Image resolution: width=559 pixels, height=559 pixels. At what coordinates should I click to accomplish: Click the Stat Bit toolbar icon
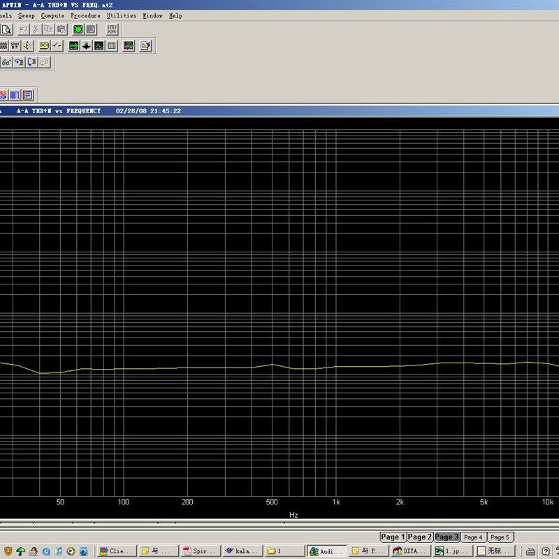click(x=14, y=46)
